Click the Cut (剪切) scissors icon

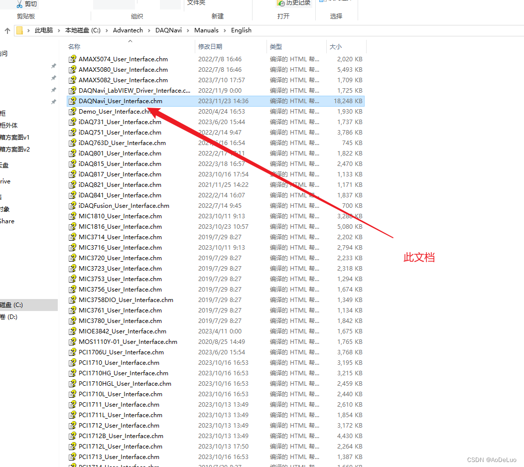[19, 3]
